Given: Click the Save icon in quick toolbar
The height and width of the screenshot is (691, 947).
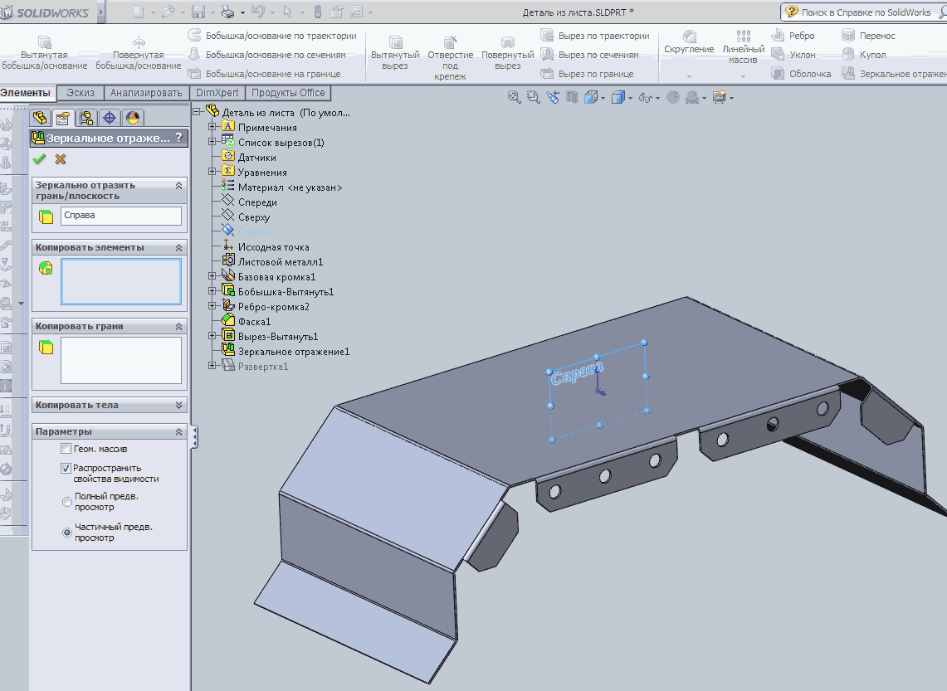Looking at the screenshot, I should click(x=198, y=12).
